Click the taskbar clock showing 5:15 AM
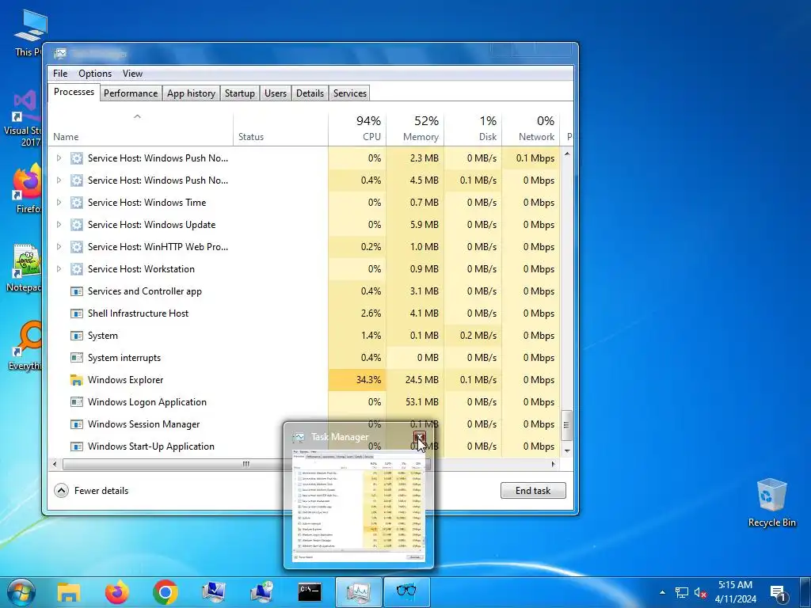Image resolution: width=811 pixels, height=608 pixels. tap(735, 592)
